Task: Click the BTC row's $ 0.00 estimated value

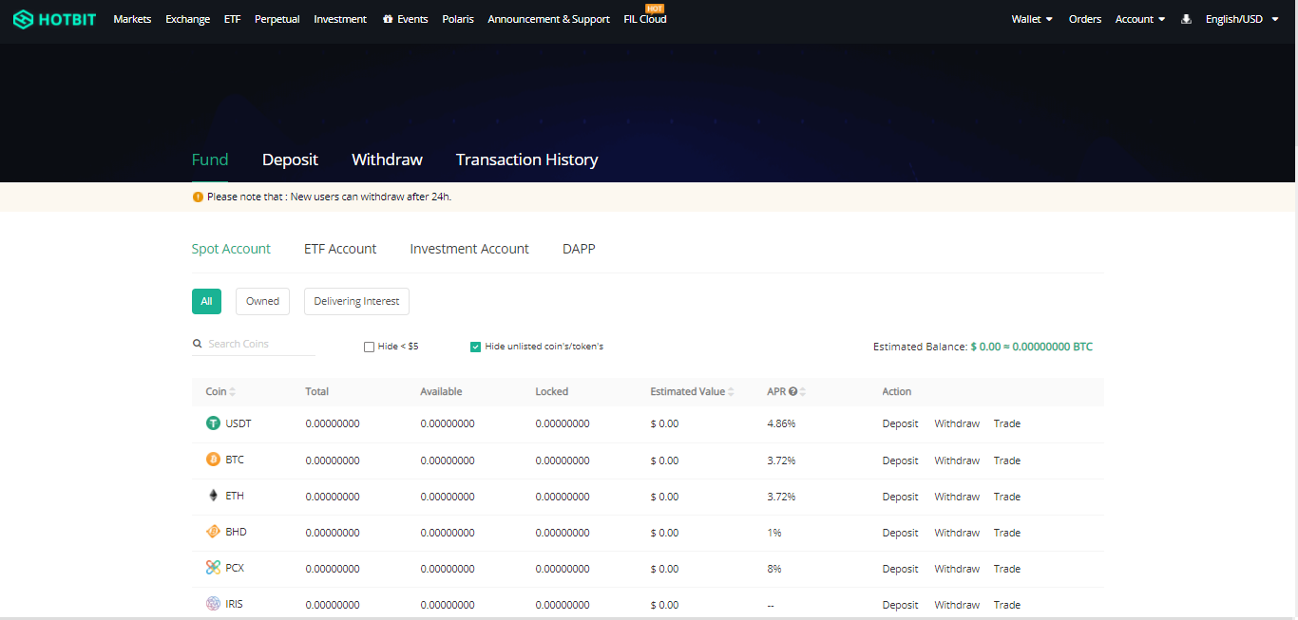Action: click(664, 460)
